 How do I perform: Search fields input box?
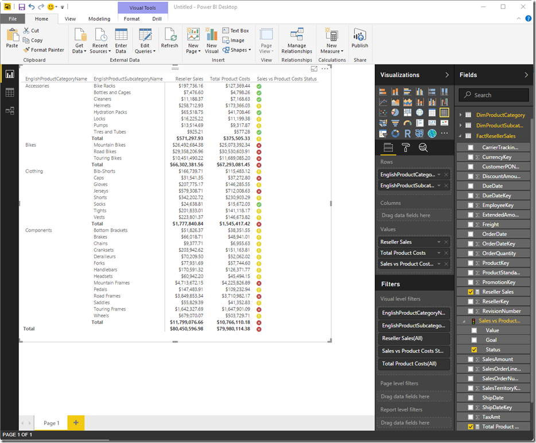pos(494,95)
